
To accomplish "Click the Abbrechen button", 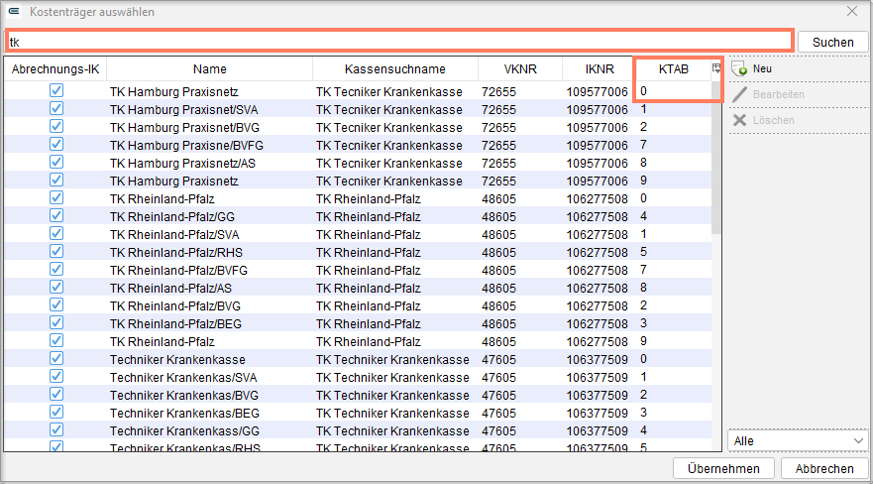I will click(824, 468).
